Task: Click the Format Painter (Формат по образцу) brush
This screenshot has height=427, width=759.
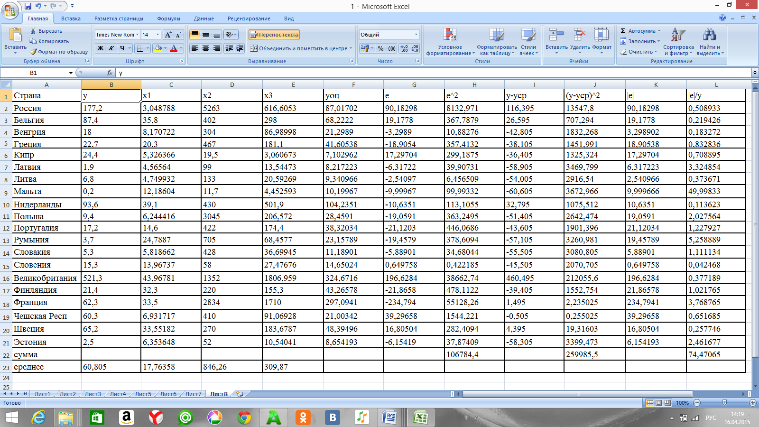Action: (x=34, y=52)
